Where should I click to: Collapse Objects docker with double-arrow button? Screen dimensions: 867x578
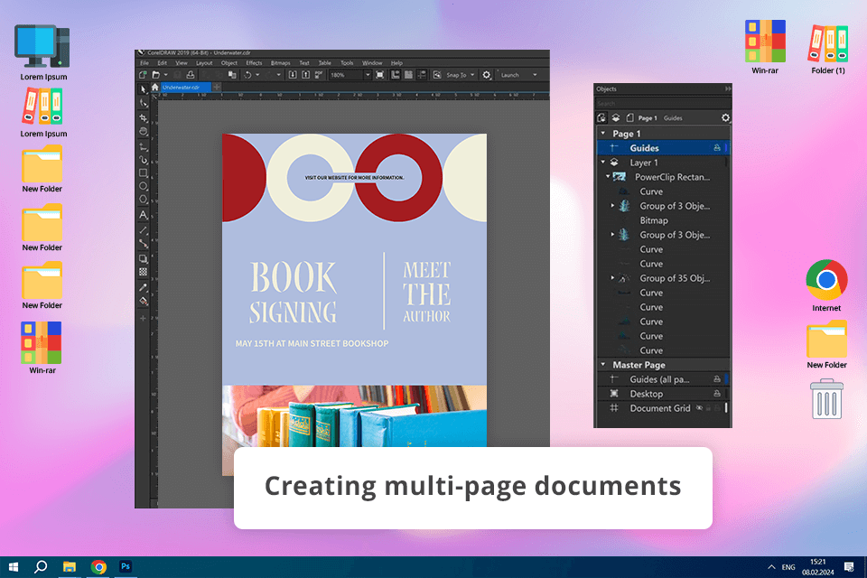tap(728, 89)
